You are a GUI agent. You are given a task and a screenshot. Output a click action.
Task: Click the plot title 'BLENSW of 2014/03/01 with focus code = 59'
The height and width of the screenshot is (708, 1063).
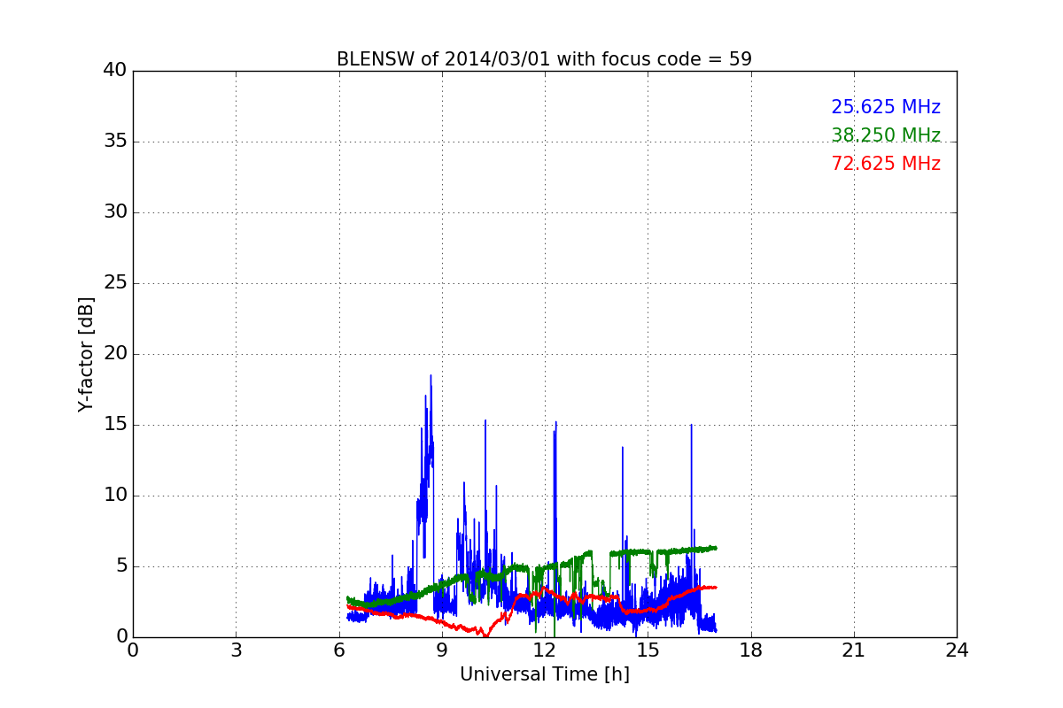(x=544, y=59)
